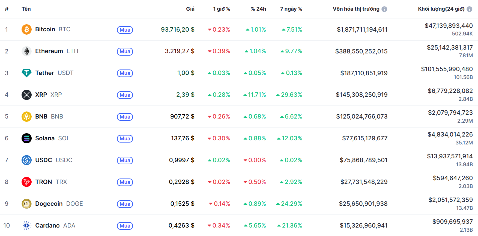Click Cardano 24h change 5.65%
The height and width of the screenshot is (236, 478).
coord(255,226)
